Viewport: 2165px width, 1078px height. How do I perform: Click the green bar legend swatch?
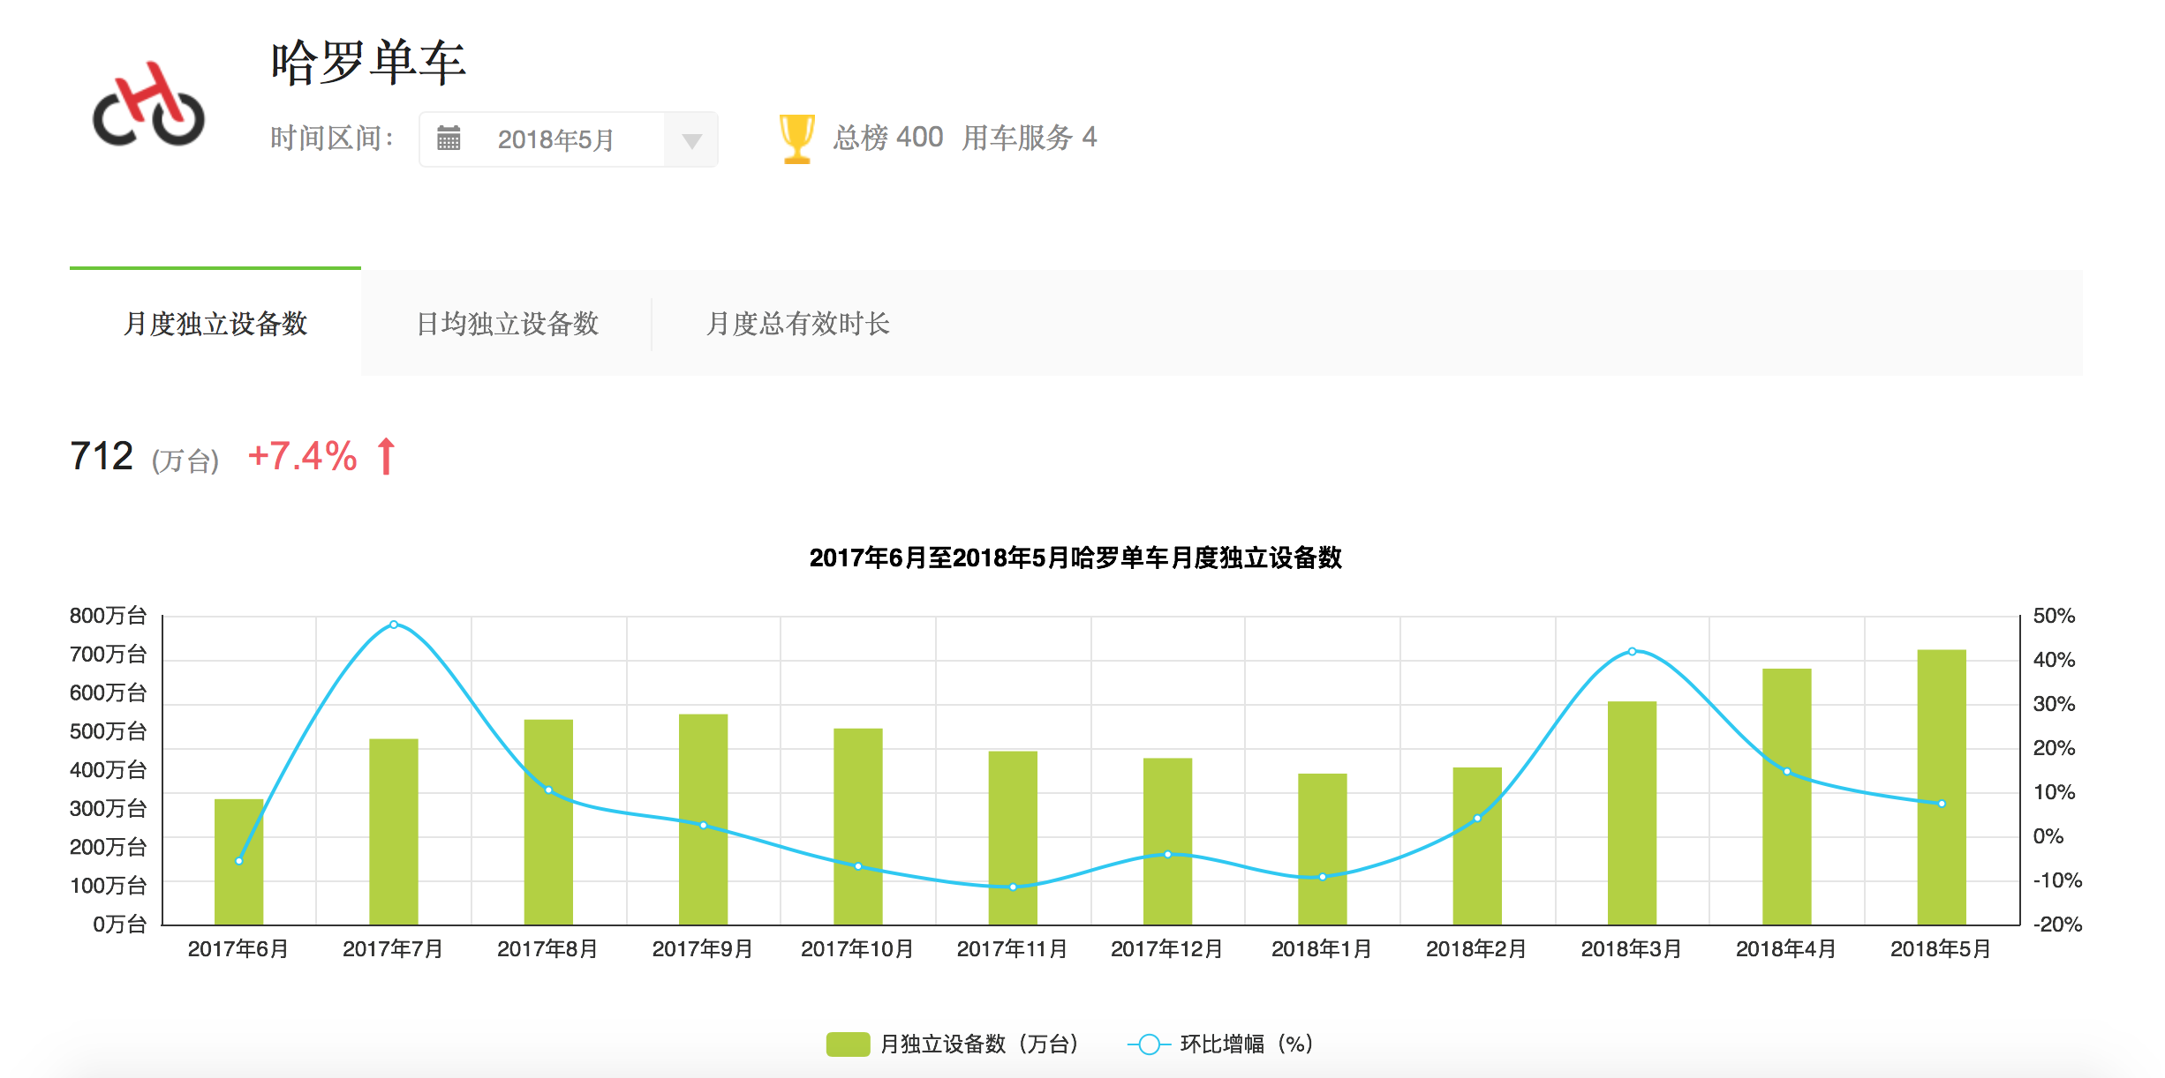848,1044
